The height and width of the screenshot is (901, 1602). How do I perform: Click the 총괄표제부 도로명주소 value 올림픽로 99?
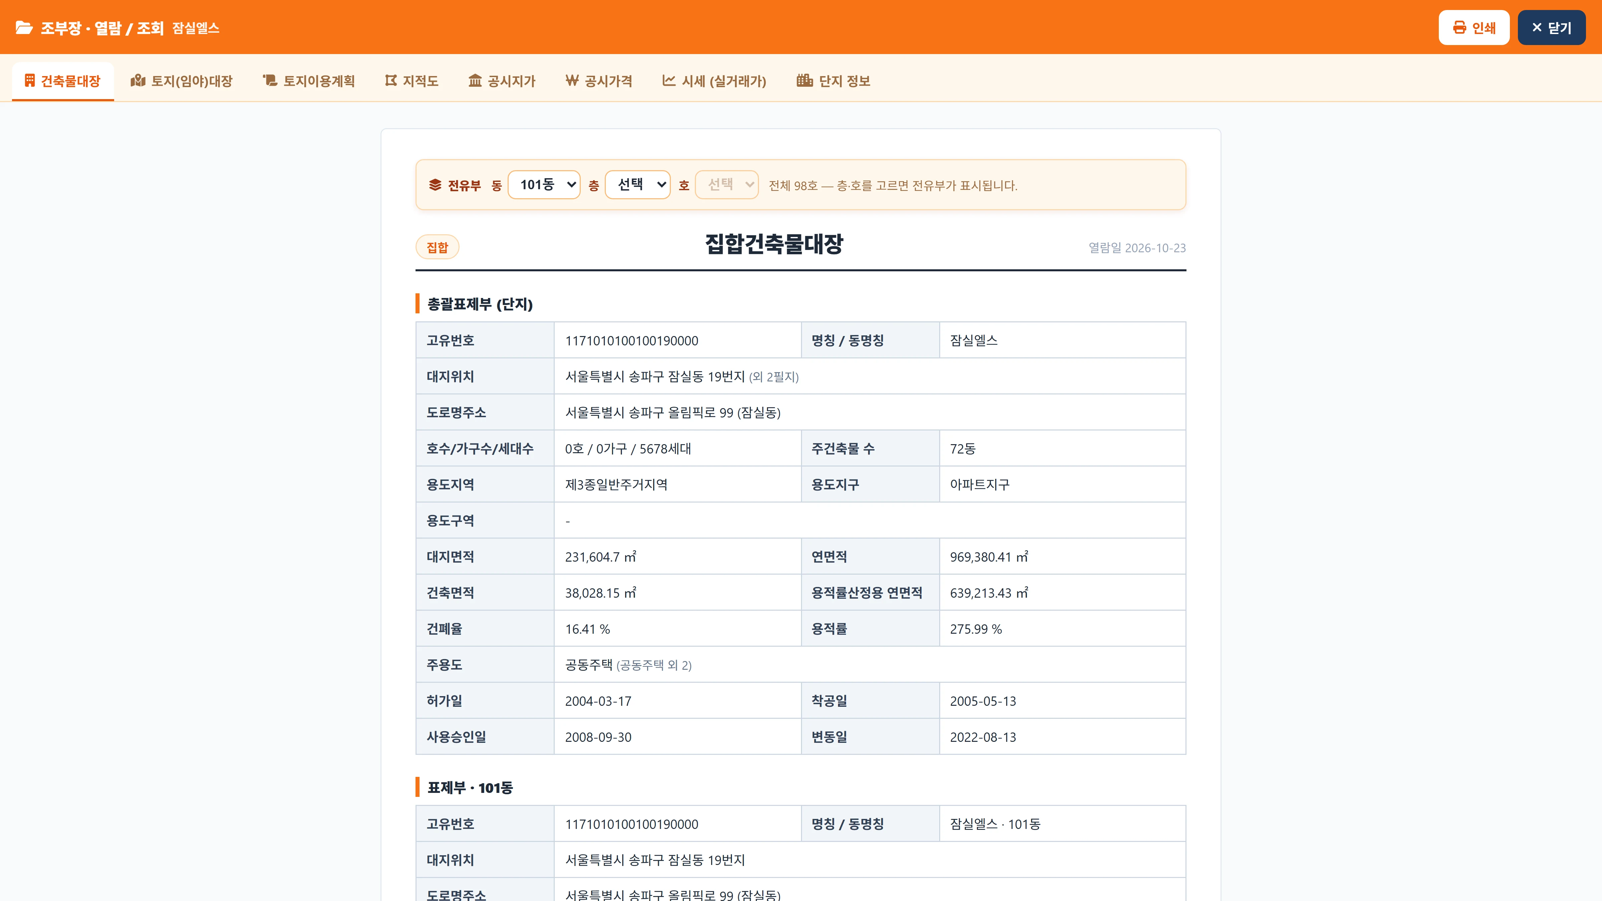(x=673, y=412)
